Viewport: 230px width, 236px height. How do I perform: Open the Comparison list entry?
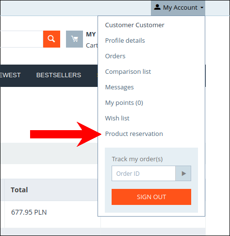(128, 72)
